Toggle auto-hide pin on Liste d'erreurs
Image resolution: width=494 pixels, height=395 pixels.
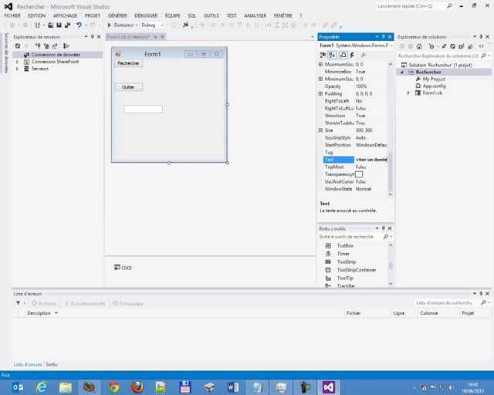pos(481,293)
